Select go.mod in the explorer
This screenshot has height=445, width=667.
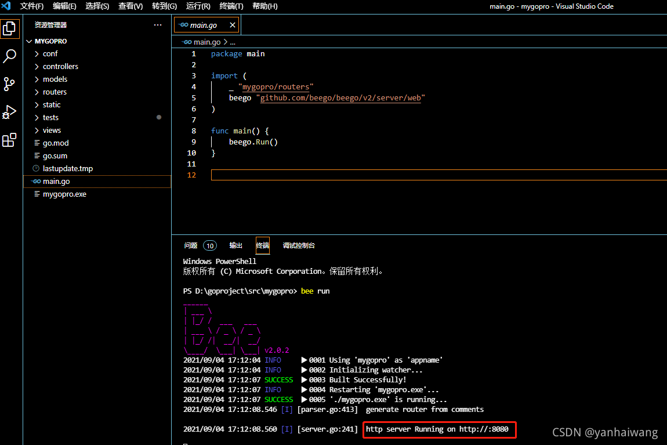click(x=55, y=143)
